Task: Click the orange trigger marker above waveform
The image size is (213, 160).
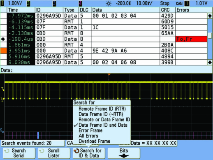Action: tap(109, 74)
